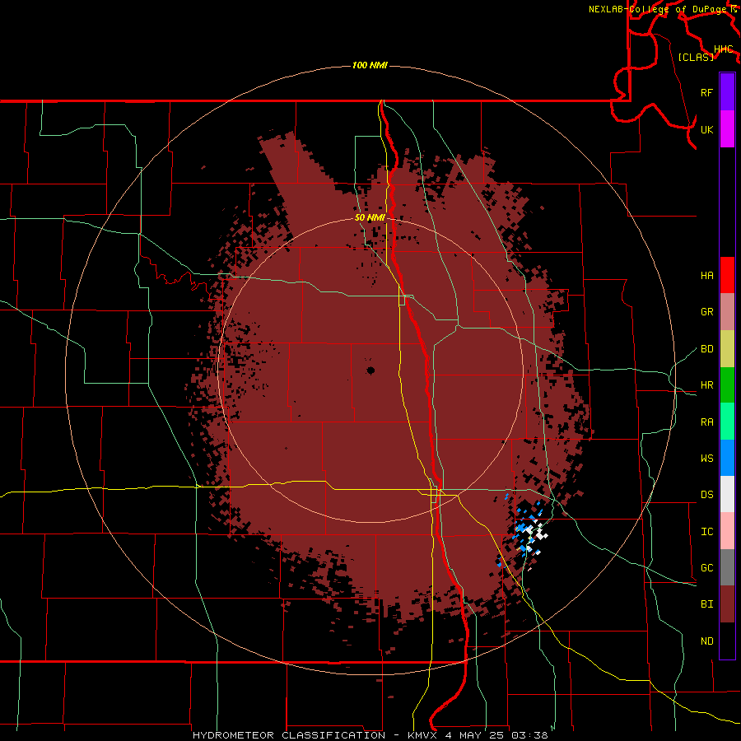Click the 'HR' legend label
Viewport: 741px width, 741px height.
click(x=706, y=385)
